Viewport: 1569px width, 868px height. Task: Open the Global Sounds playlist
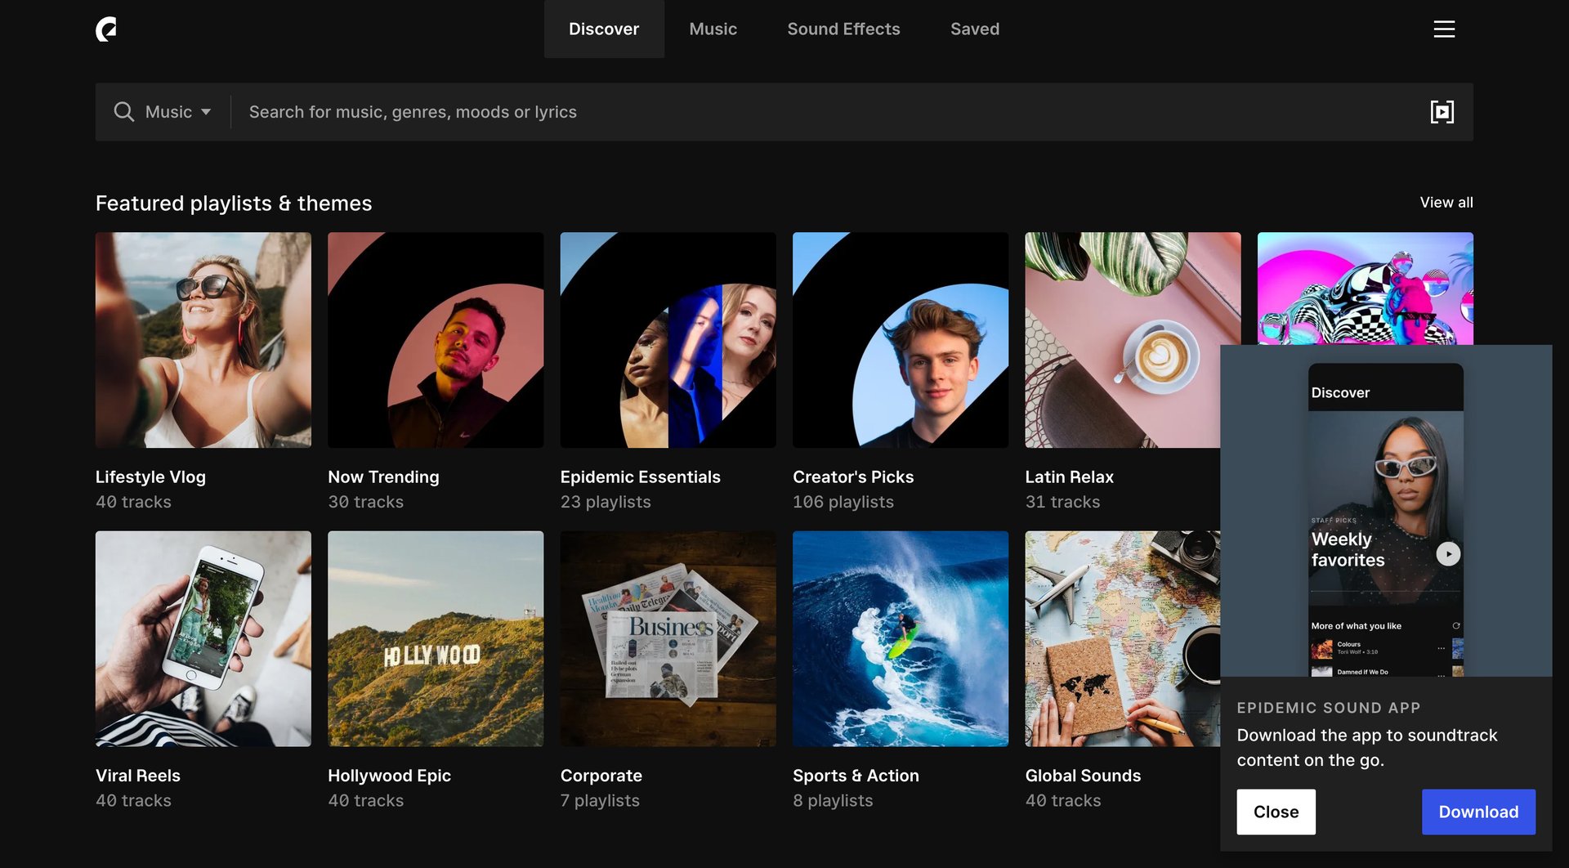[x=1111, y=639]
